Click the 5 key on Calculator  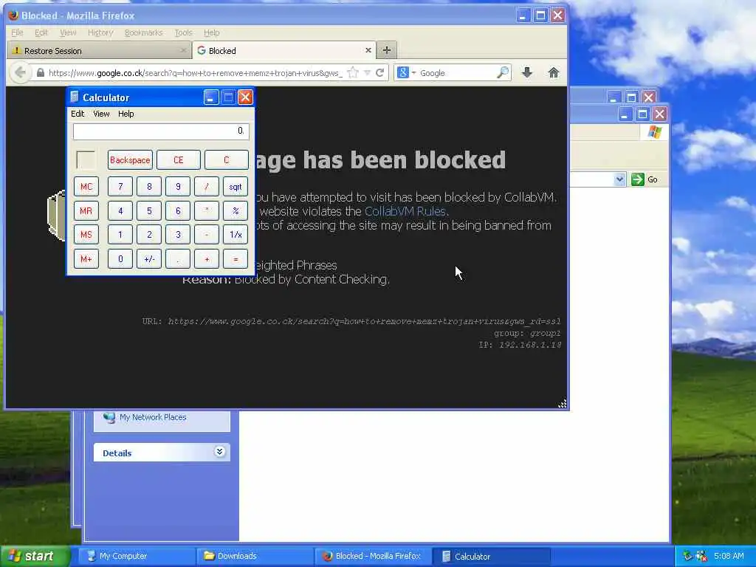[149, 210]
